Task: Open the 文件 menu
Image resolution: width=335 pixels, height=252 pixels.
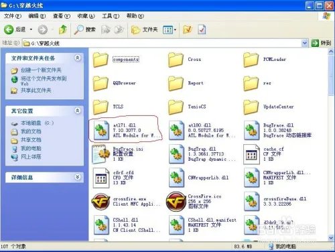Action: (13, 16)
